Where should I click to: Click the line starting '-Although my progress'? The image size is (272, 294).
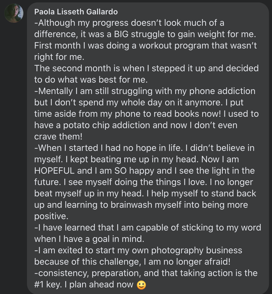[x=129, y=23]
